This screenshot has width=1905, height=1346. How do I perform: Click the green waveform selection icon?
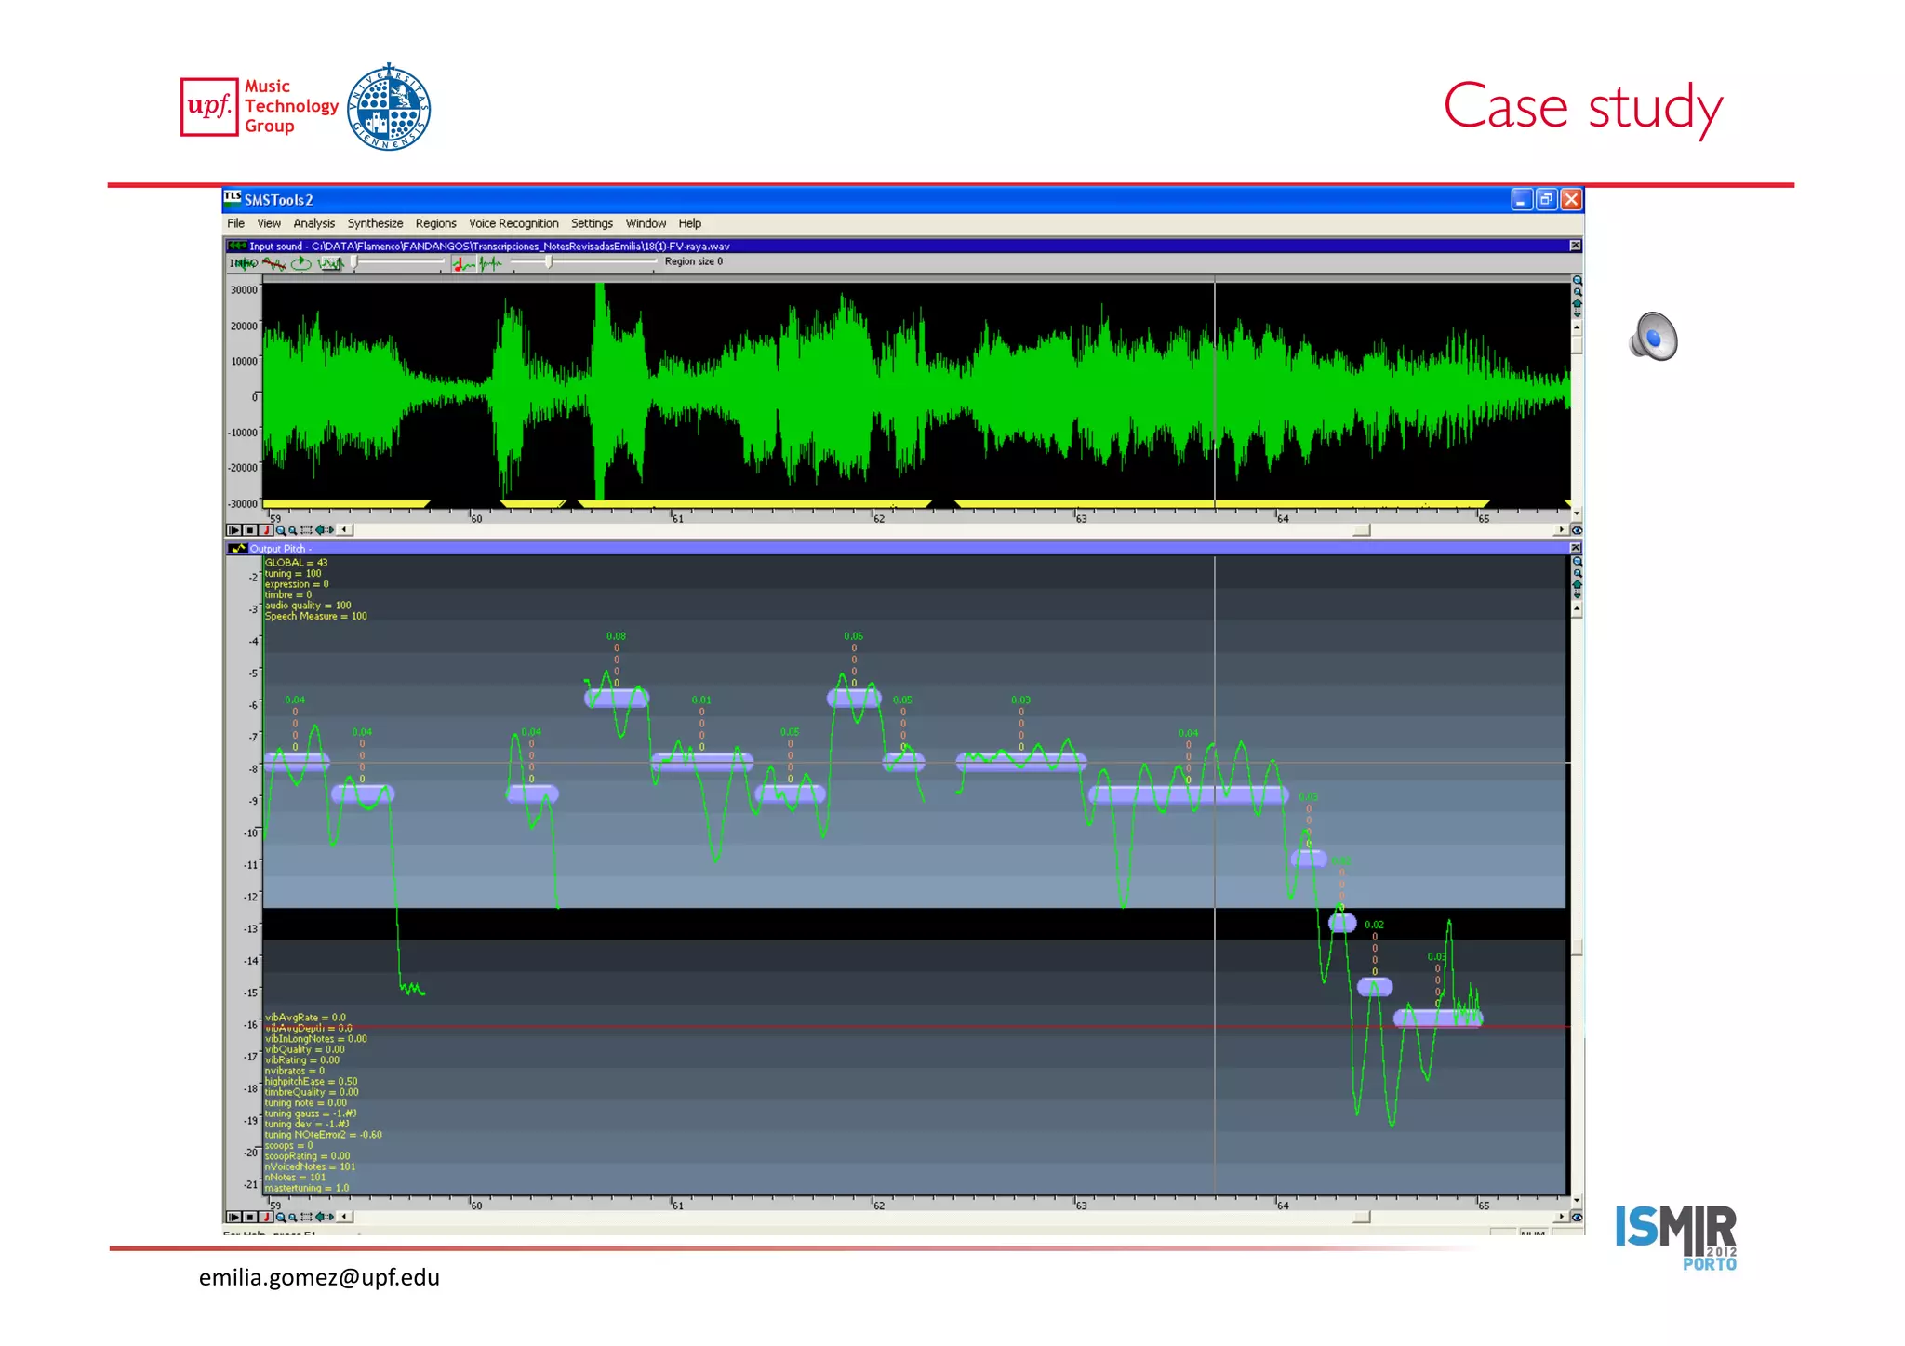coord(331,263)
